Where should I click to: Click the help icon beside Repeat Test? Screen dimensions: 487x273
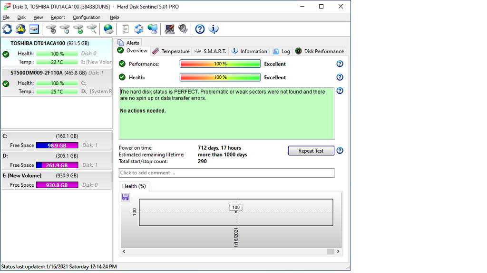pyautogui.click(x=340, y=150)
